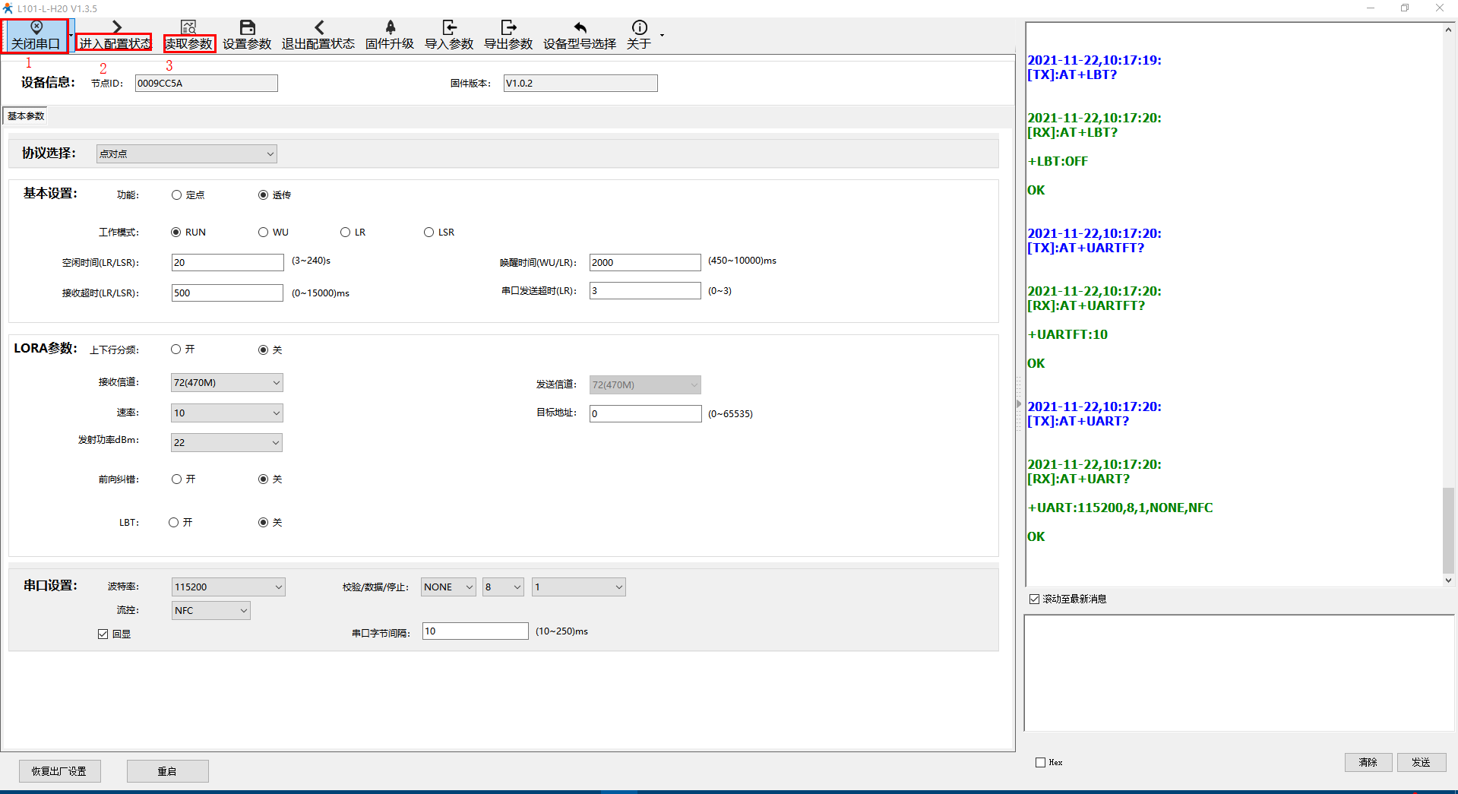Switch to the 基本参数 tab
Viewport: 1458px width, 794px height.
pos(26,116)
